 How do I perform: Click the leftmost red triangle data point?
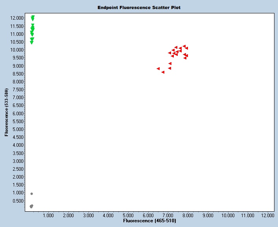[158, 68]
